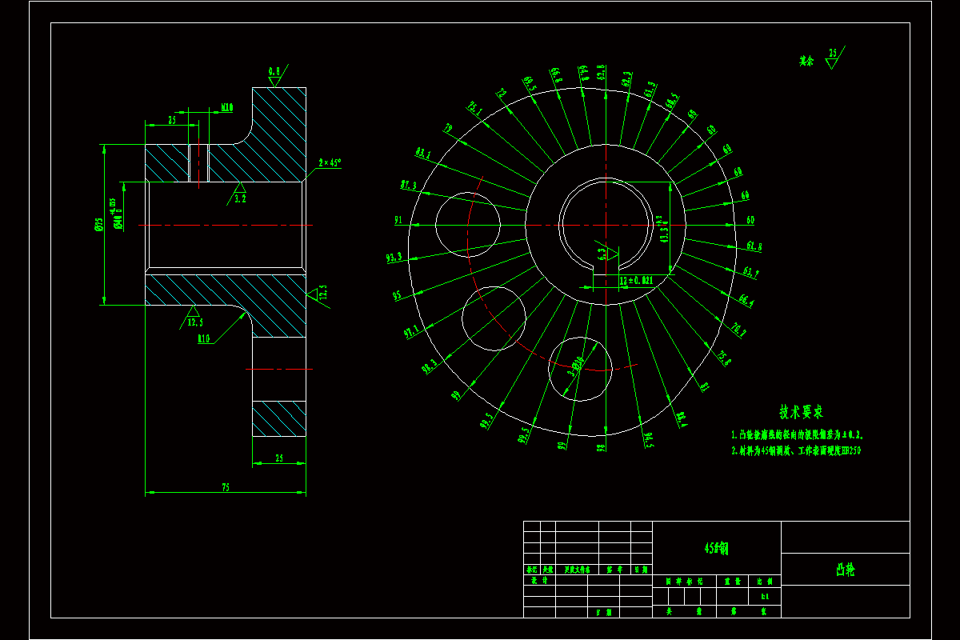Click the R10 fillet radius label

tap(204, 338)
